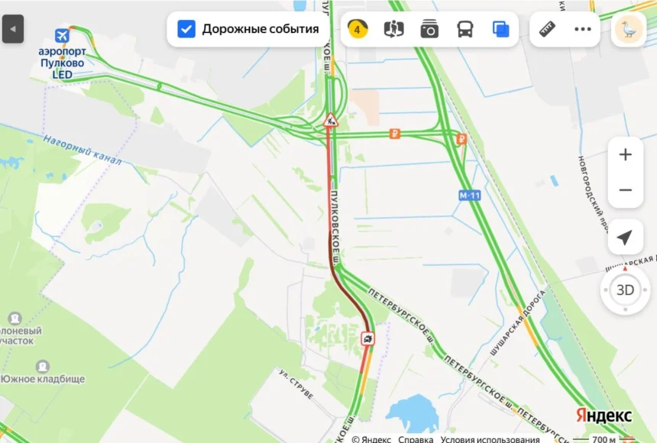The image size is (657, 443).
Task: Click roadworks warning sign on Пулковское шоссе
Action: tap(331, 120)
